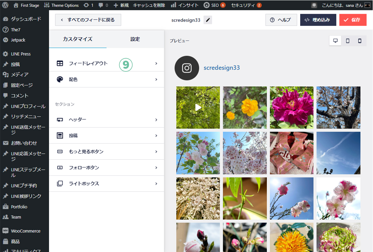The height and width of the screenshot is (252, 373).
Task: Click the Instagram logo avatar in preview
Action: (x=187, y=68)
